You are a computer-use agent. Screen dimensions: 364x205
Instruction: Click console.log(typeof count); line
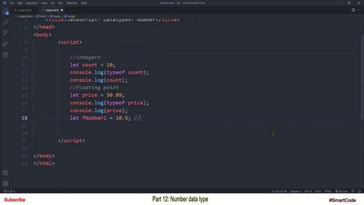coord(109,72)
